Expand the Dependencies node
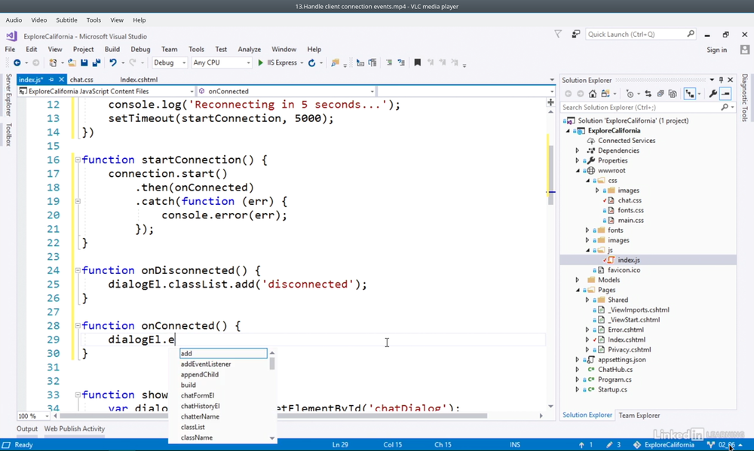The width and height of the screenshot is (754, 451). tap(578, 151)
